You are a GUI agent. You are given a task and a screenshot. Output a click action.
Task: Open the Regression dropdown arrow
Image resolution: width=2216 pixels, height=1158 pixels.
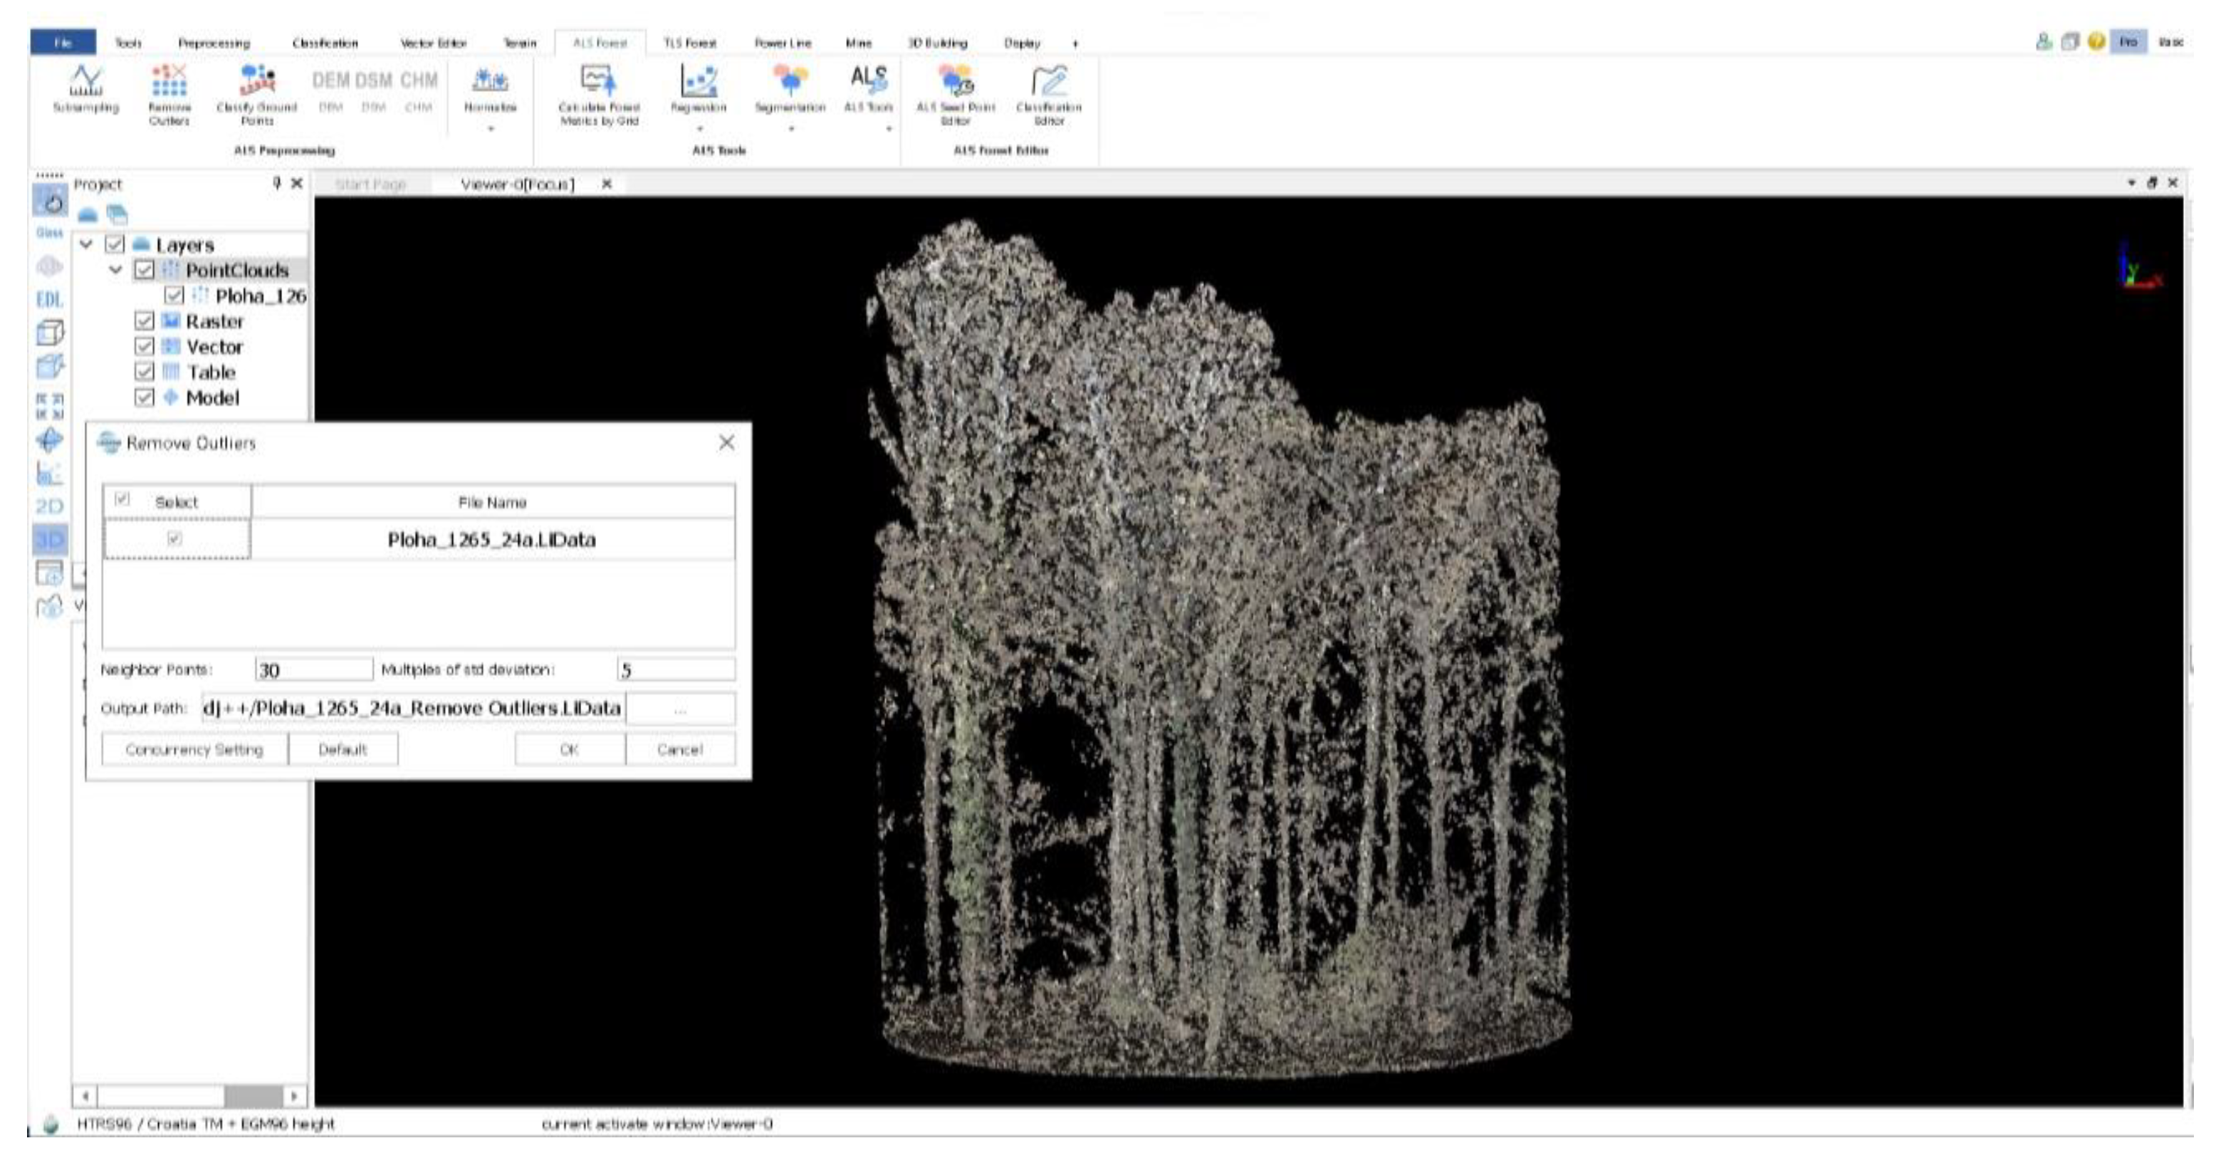[x=699, y=129]
